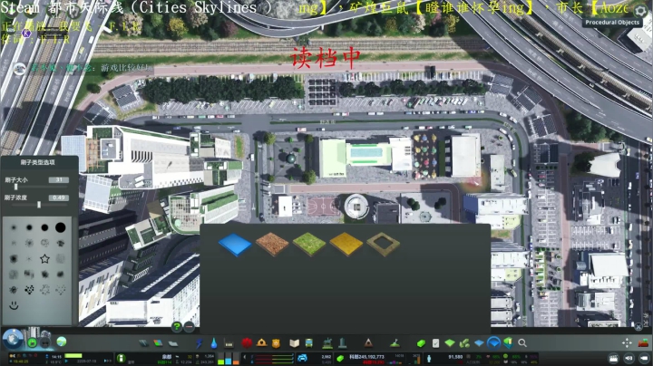Image resolution: width=653 pixels, height=366 pixels.
Task: Open the unique buildings monument icon
Action: [x=342, y=343]
